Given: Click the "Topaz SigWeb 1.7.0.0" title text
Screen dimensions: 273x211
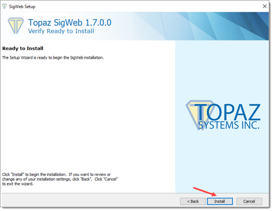Looking at the screenshot, I should 70,22.
